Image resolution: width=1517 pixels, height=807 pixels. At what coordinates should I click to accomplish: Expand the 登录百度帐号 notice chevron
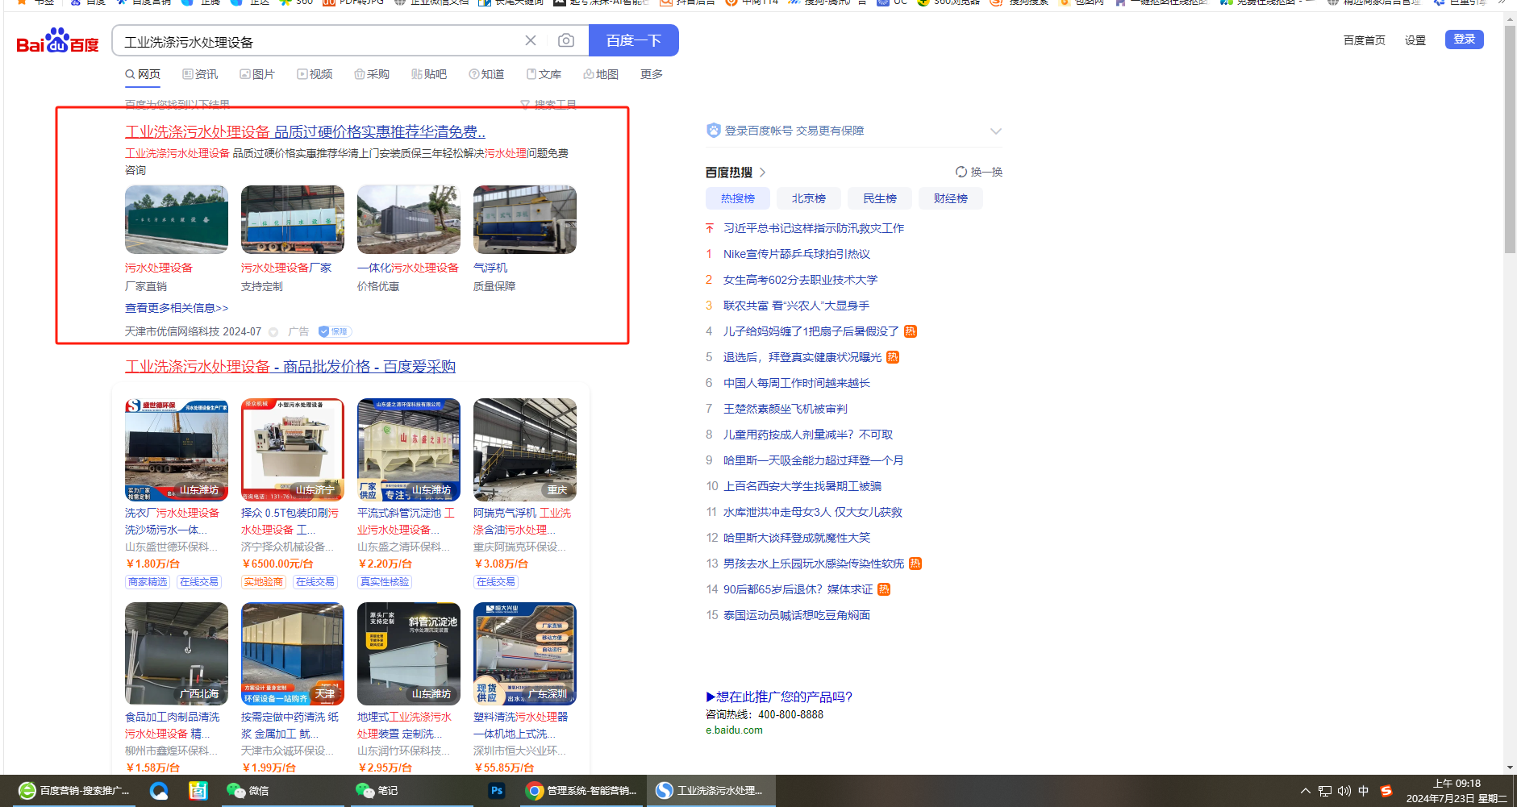(996, 131)
